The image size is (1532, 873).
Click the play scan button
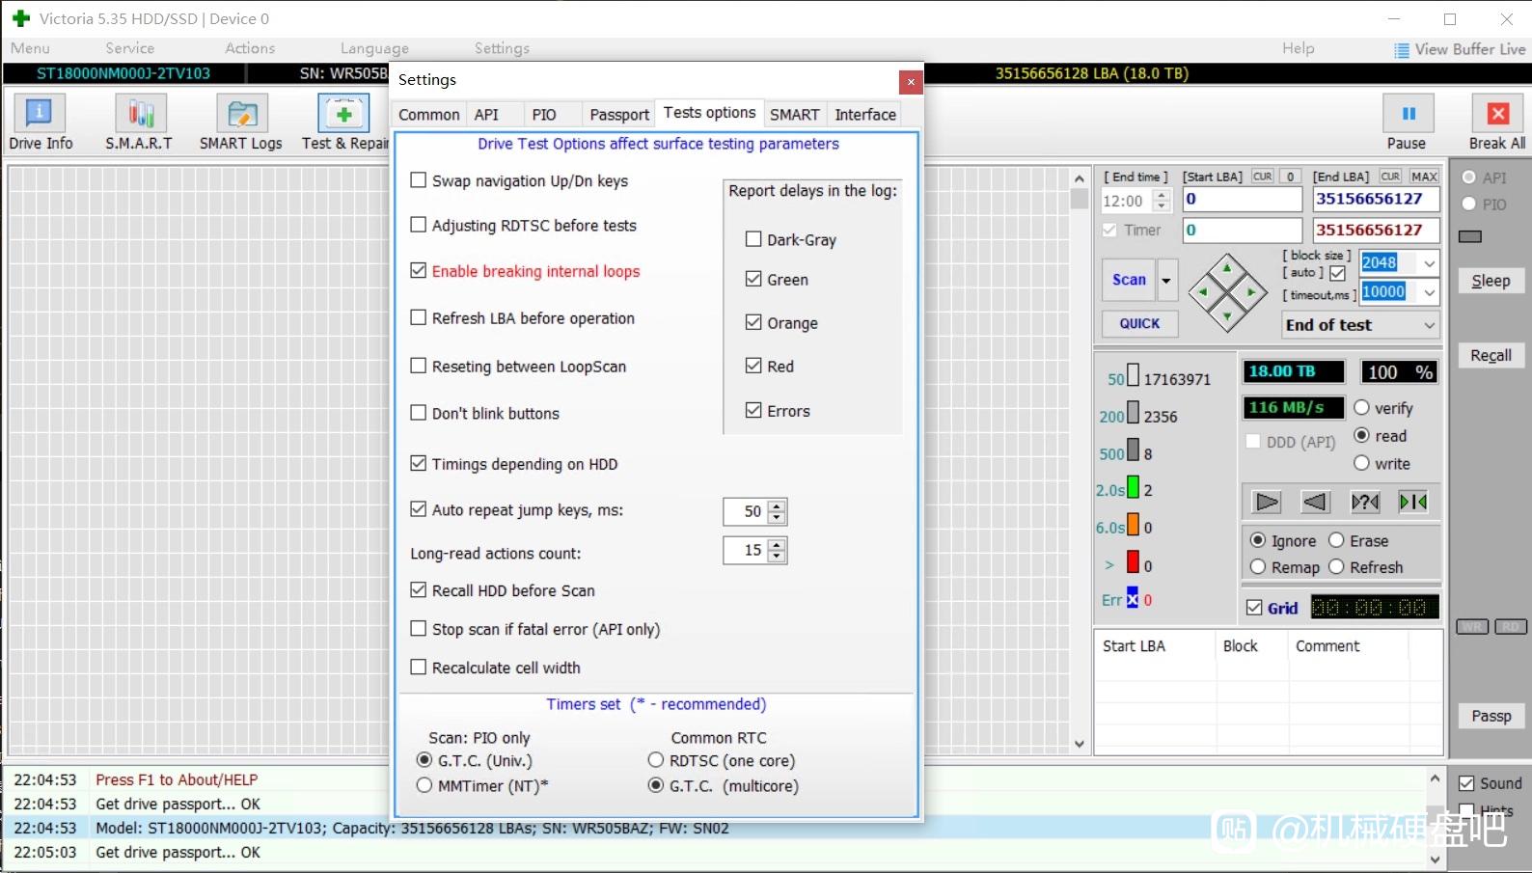tap(1267, 502)
